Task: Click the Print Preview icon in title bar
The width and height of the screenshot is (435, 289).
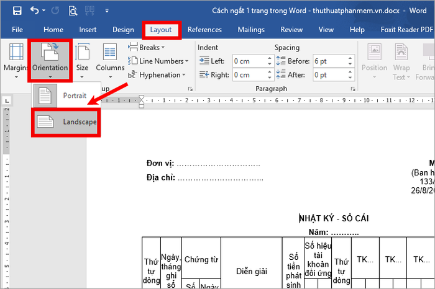Action: [x=73, y=11]
